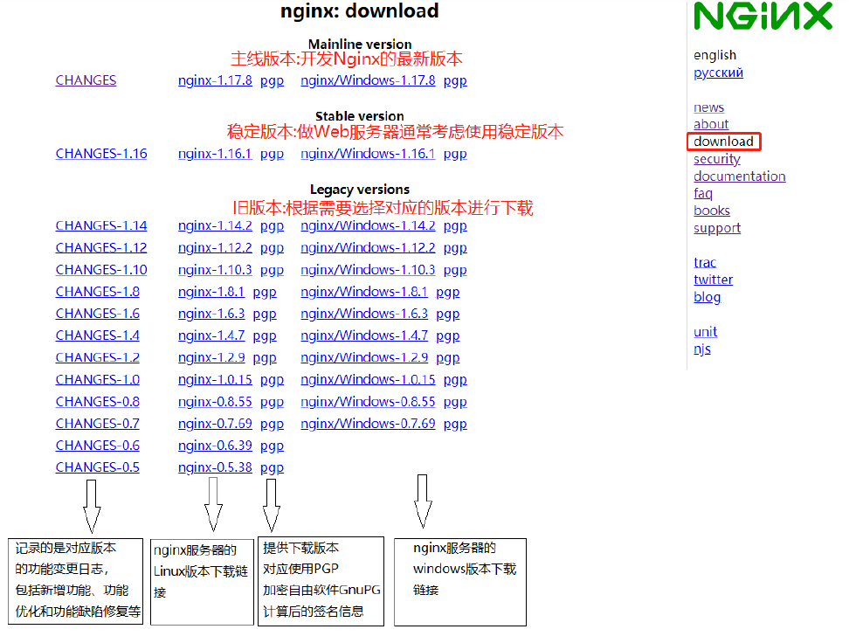Open CHANGES-1.0 changelog
The image size is (849, 643).
tap(98, 380)
